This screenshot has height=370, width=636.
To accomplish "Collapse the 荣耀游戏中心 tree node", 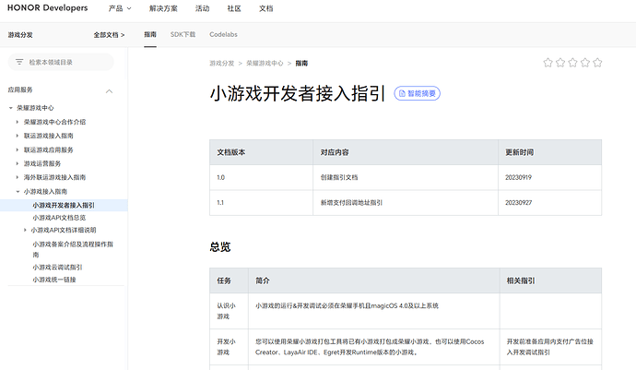I will coord(11,108).
